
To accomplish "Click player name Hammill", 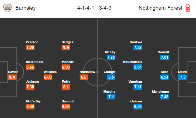I will [68, 101].
